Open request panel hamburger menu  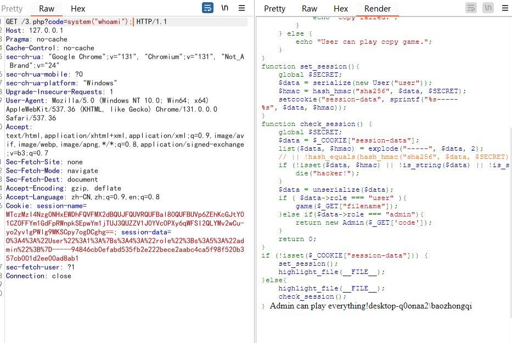241,8
